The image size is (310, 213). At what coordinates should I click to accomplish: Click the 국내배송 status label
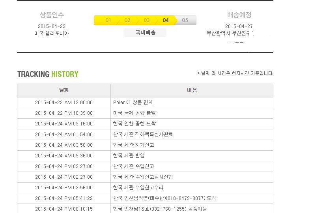145,33
